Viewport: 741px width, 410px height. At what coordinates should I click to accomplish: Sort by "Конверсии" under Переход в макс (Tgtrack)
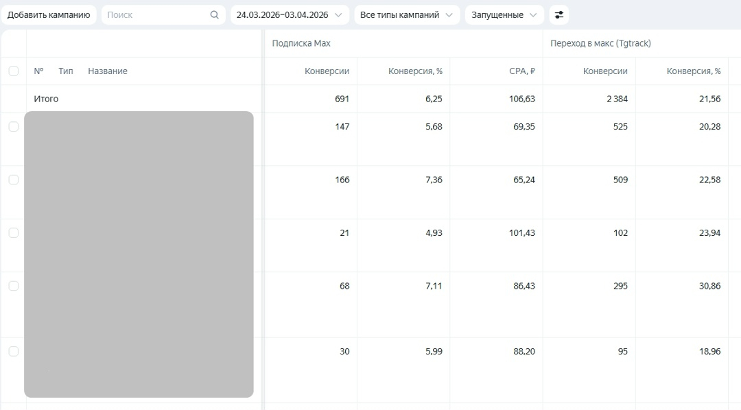[605, 71]
